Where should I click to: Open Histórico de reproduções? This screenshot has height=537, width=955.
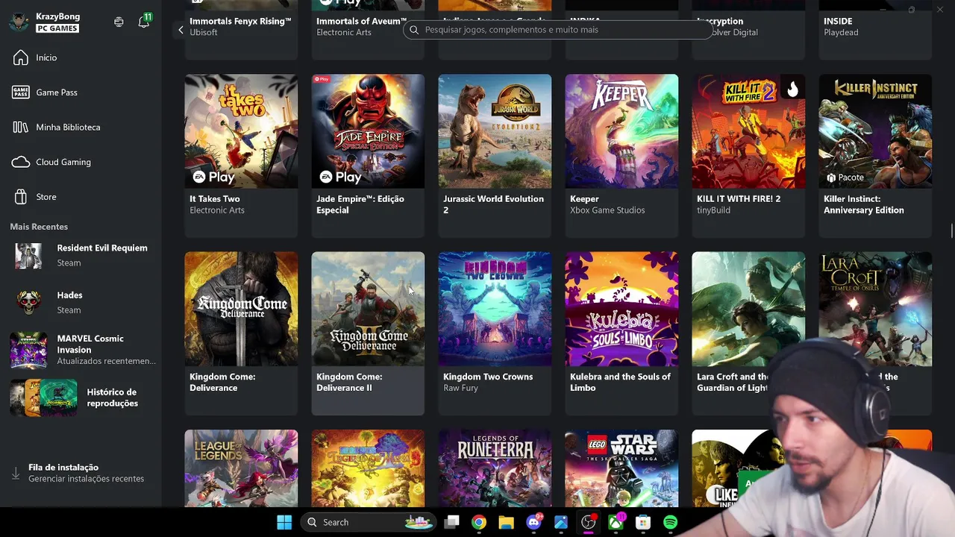click(x=82, y=398)
